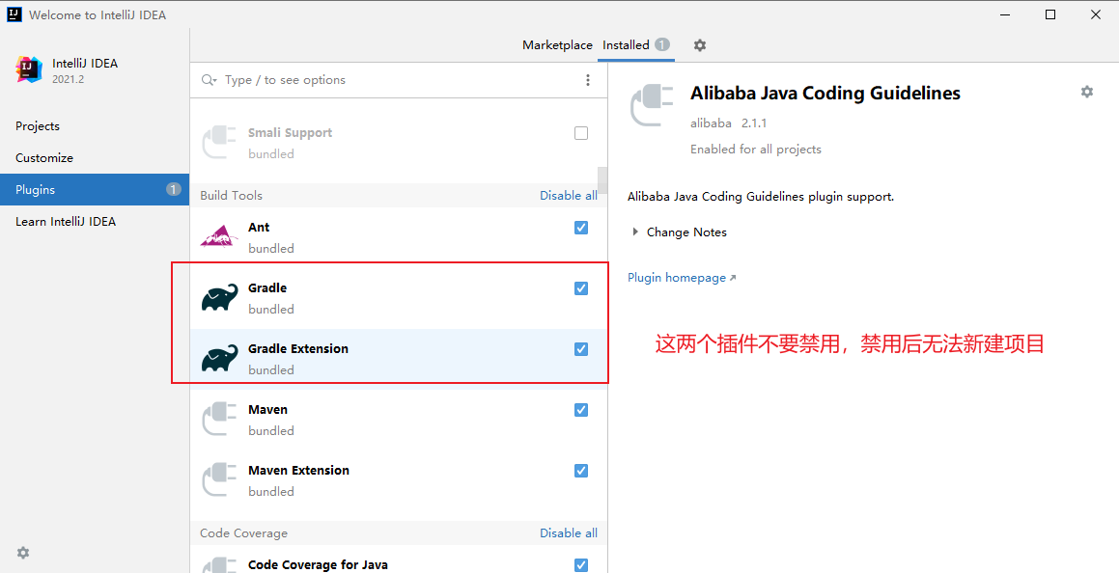Toggle the Maven Extension checkbox

pyautogui.click(x=581, y=471)
